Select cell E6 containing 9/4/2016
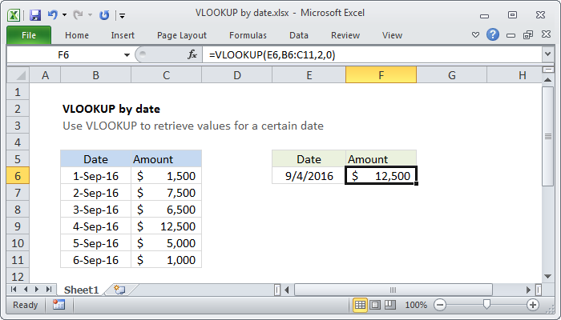This screenshot has width=561, height=320. (x=309, y=176)
